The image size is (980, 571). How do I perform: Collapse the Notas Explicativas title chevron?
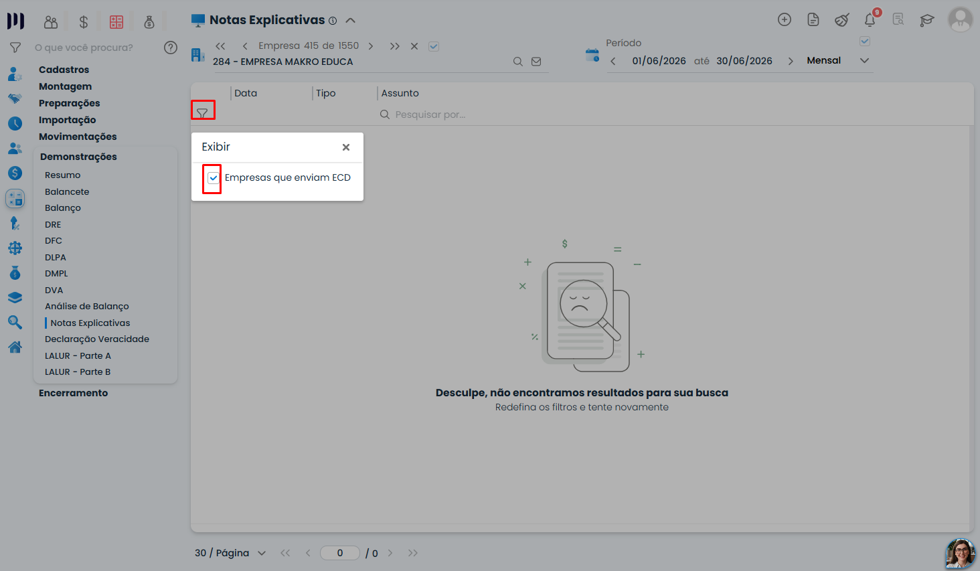coord(350,21)
